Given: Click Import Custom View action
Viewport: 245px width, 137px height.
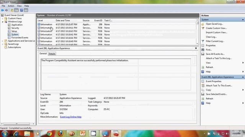Looking at the screenshot, I should [x=216, y=32].
